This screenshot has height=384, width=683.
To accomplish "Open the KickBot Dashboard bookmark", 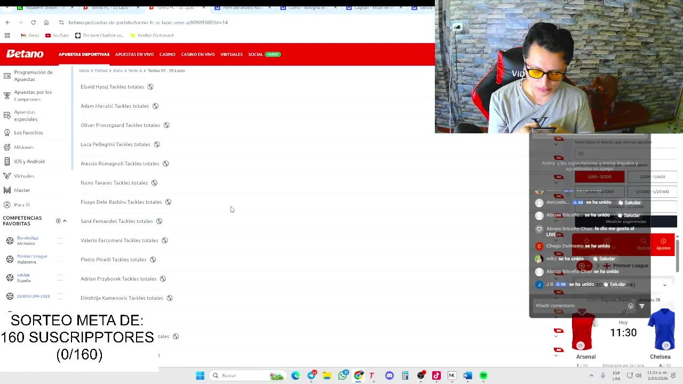I will click(152, 35).
